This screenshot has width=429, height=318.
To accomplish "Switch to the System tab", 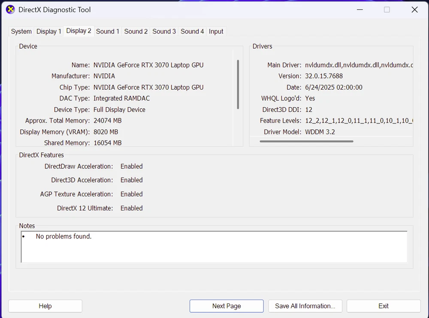I will coord(21,31).
